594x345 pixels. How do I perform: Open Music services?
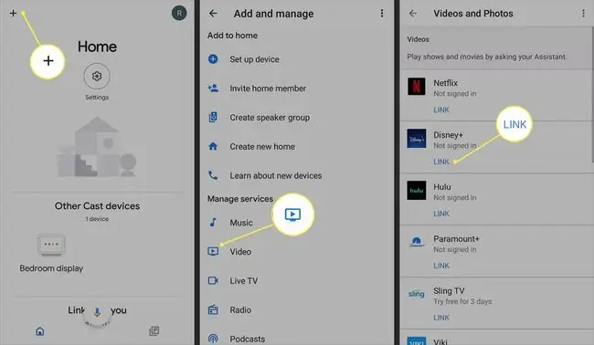[x=241, y=223]
